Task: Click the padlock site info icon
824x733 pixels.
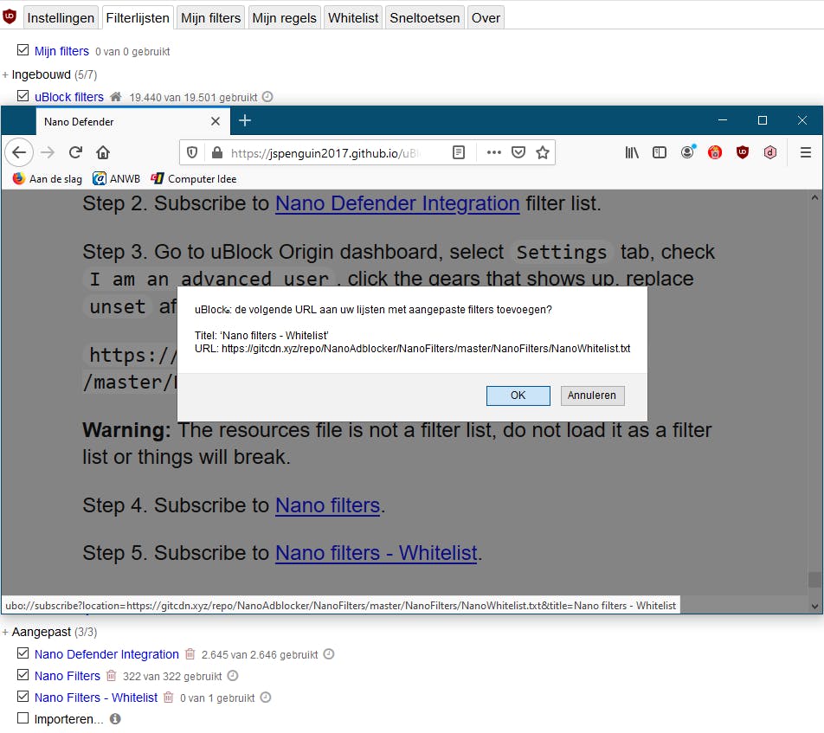Action: pyautogui.click(x=217, y=153)
